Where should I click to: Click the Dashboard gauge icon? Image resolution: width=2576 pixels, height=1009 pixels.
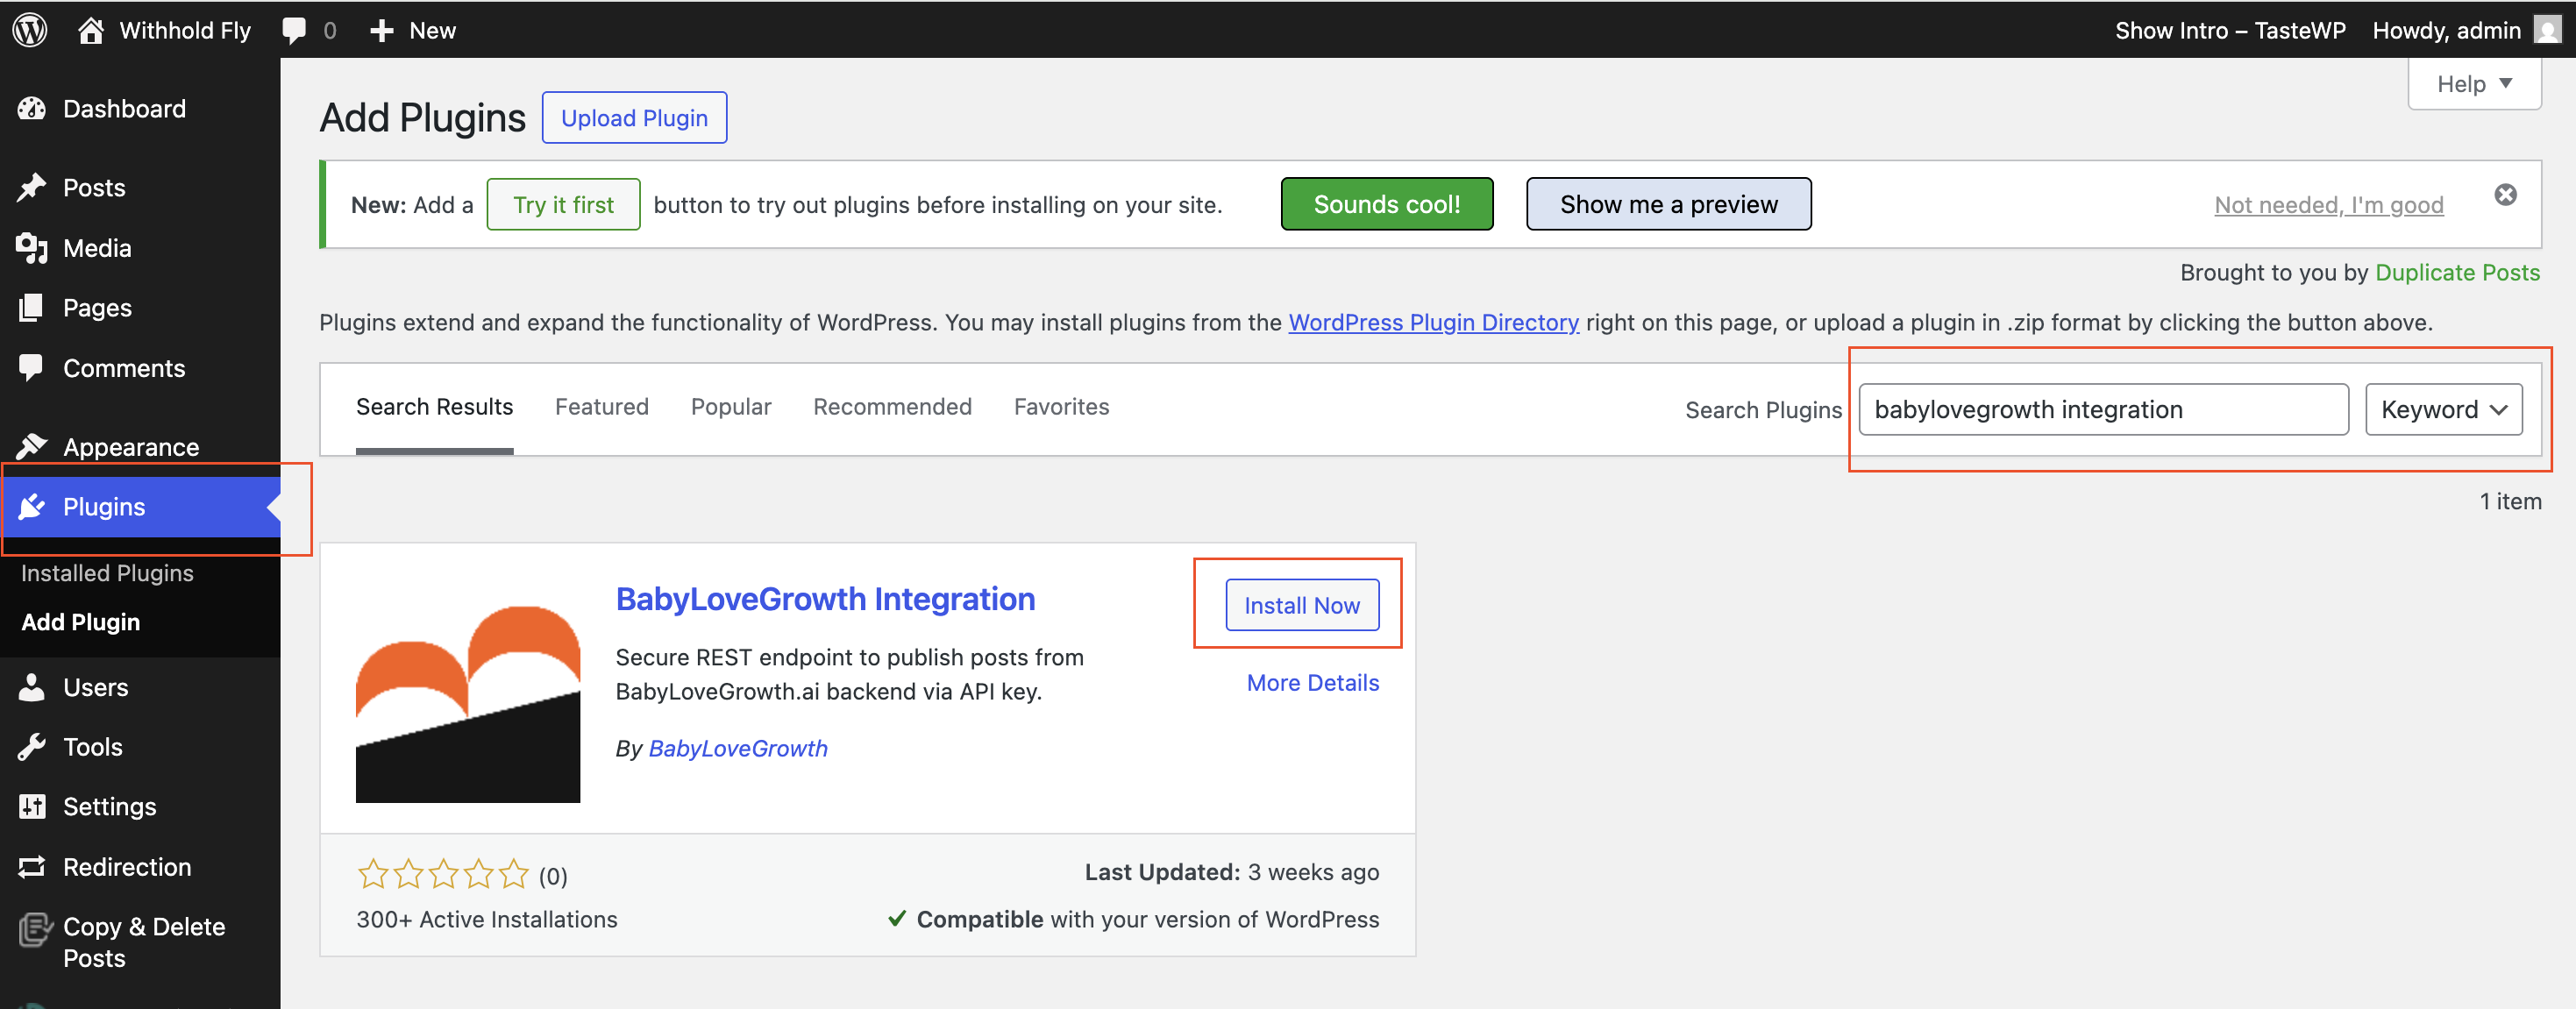[32, 109]
